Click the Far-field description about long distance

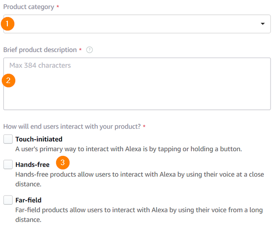click(x=139, y=215)
